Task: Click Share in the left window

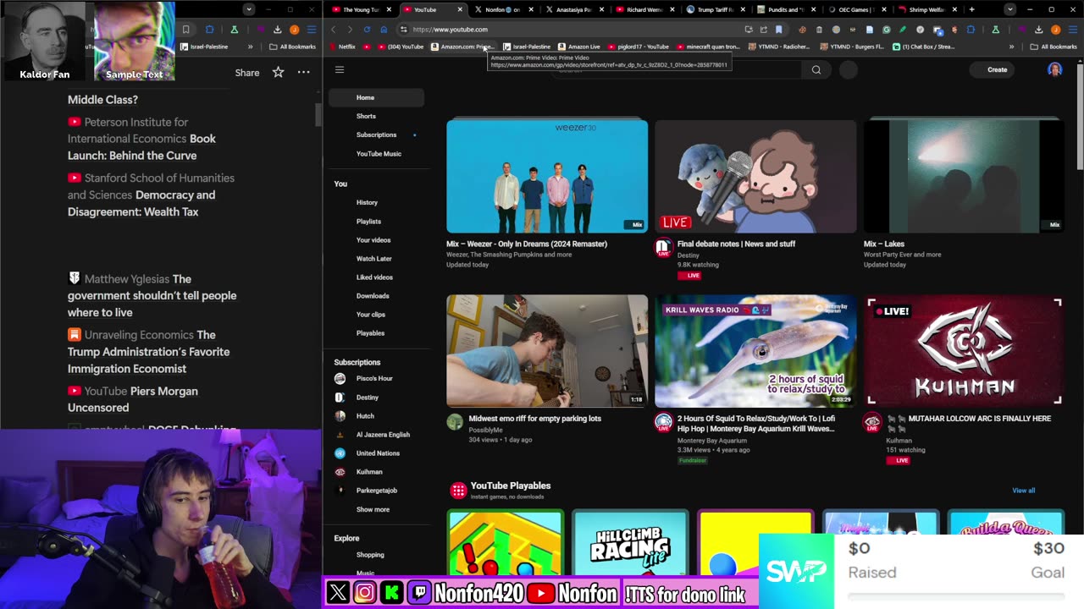Action: click(247, 73)
